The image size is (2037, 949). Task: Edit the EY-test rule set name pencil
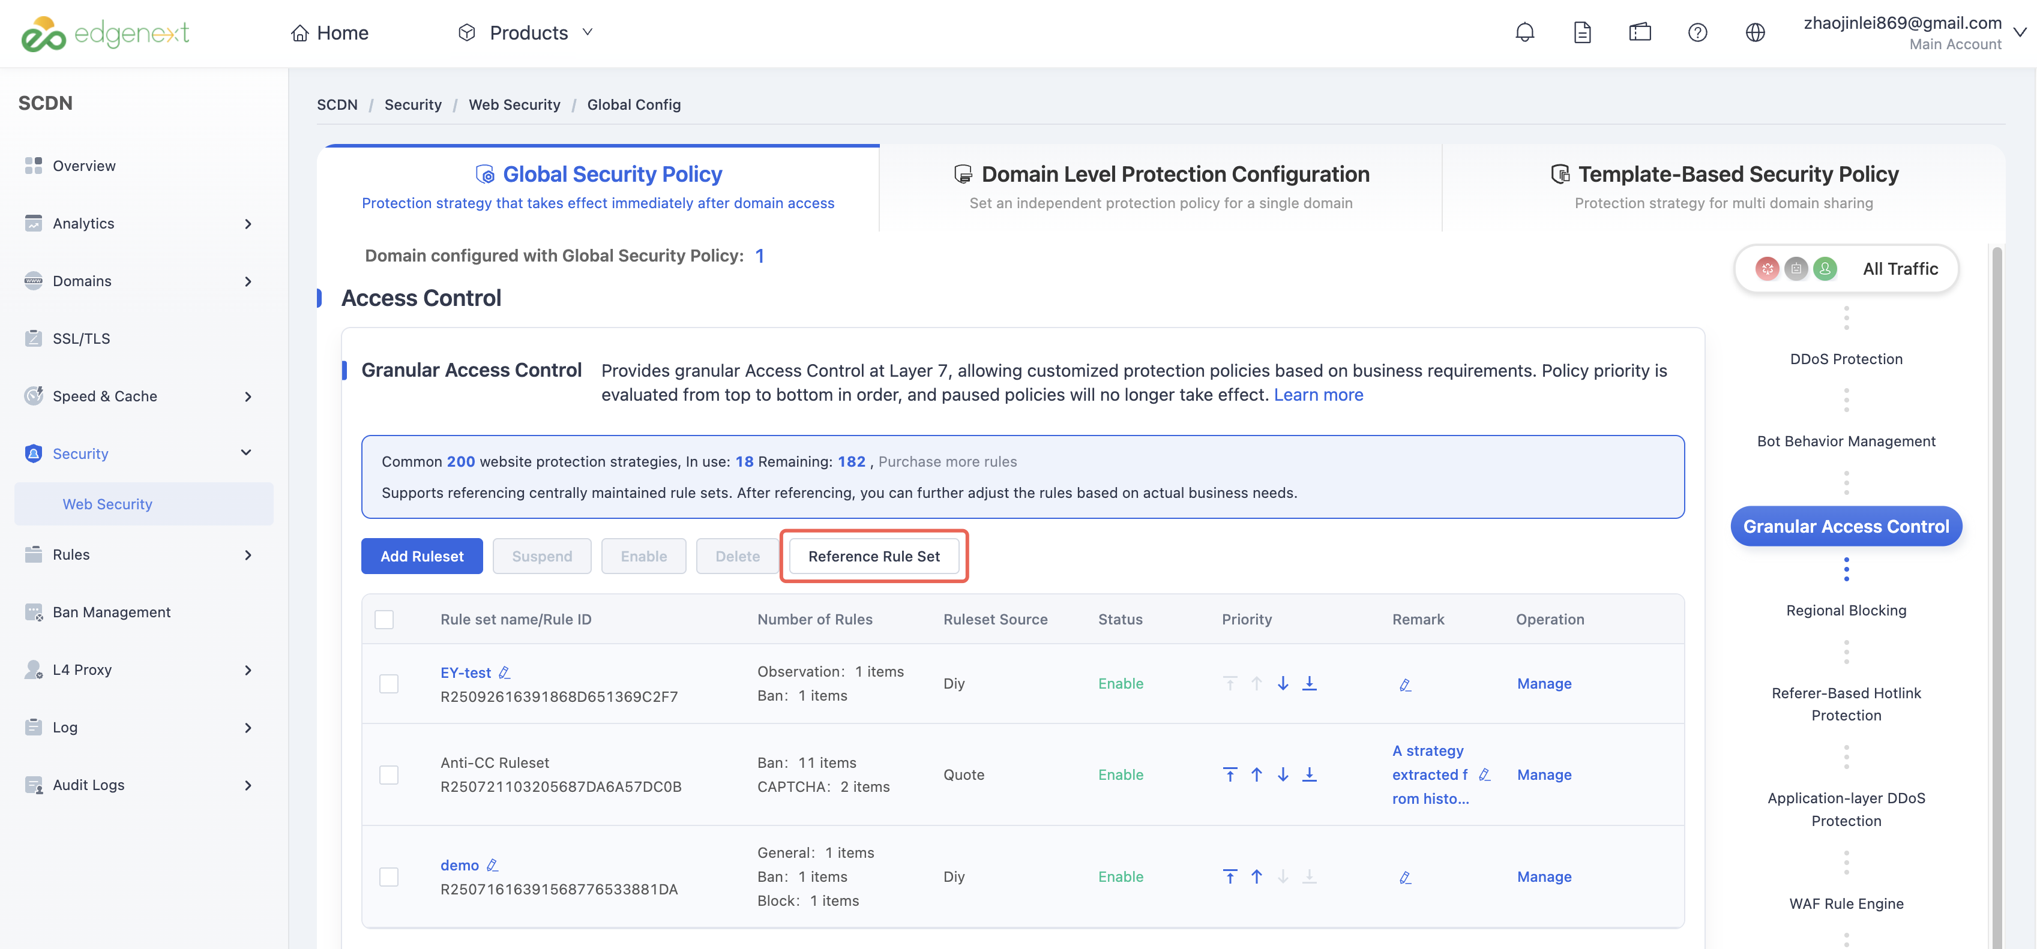(505, 672)
